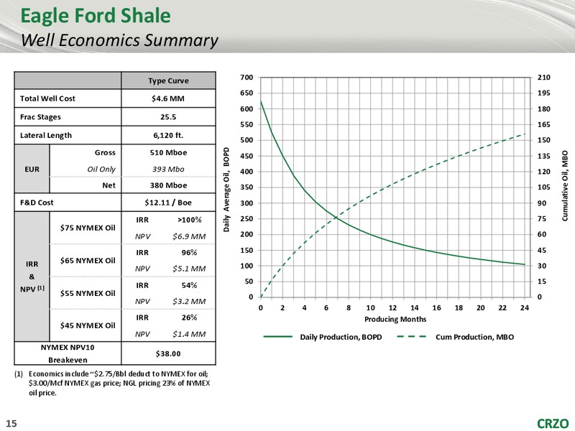Click the economics footnote (1) text
This screenshot has height=431, width=575.
tap(113, 384)
